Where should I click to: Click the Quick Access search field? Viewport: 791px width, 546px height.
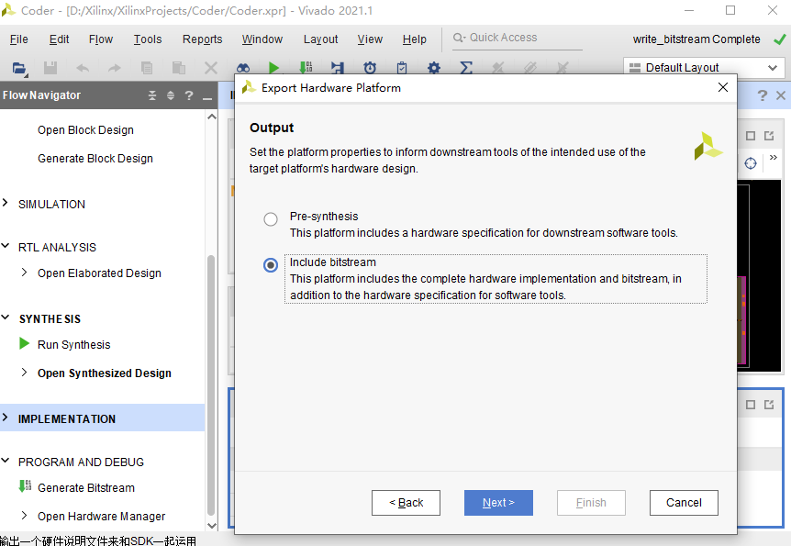pos(518,38)
